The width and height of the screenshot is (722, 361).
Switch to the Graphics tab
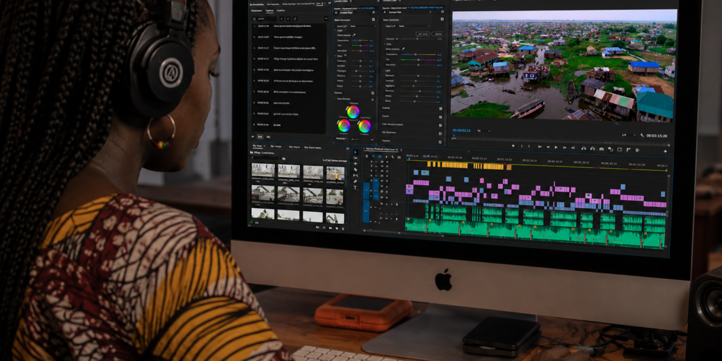click(x=281, y=11)
